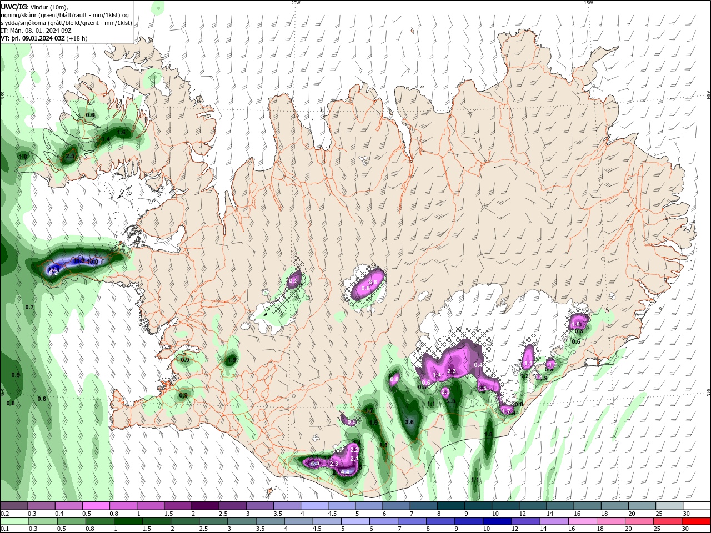Select the pale grey swatch above upper label 25
711x533 pixels.
[x=669, y=506]
